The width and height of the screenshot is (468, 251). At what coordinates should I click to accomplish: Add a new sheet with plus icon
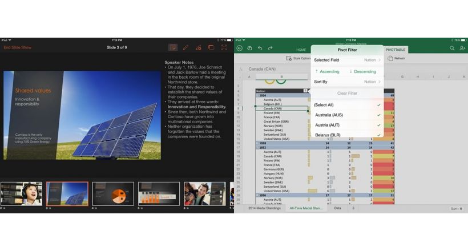coord(353,208)
